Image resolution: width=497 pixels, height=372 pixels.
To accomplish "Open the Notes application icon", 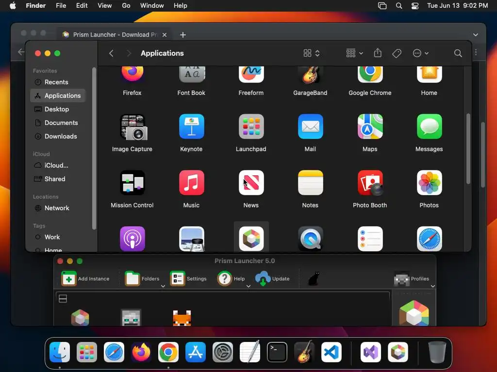I will (x=310, y=183).
